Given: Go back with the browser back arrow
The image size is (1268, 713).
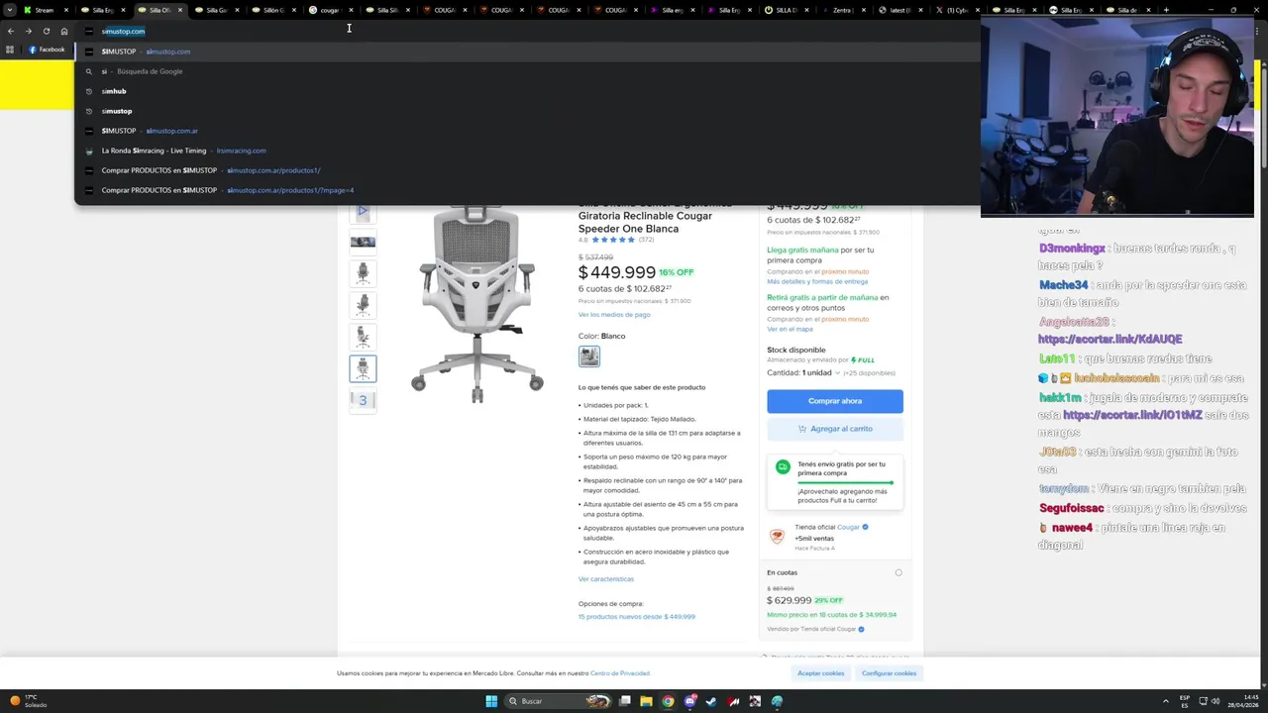Looking at the screenshot, I should 11,31.
